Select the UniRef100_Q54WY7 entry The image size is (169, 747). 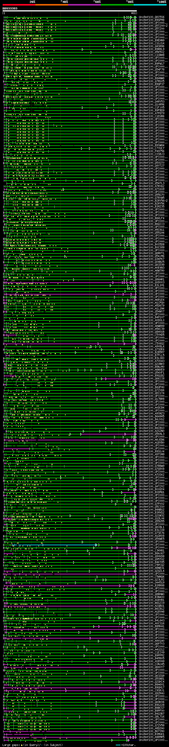click(x=151, y=311)
